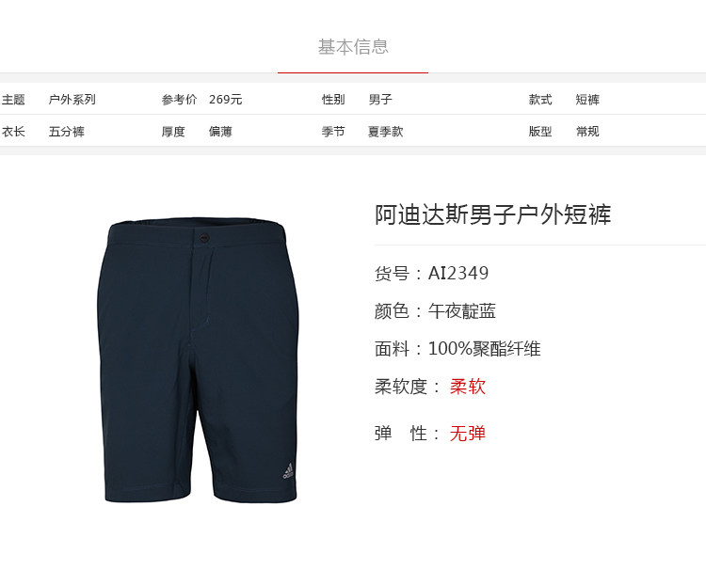Click the 常规 fit value

pyautogui.click(x=587, y=132)
